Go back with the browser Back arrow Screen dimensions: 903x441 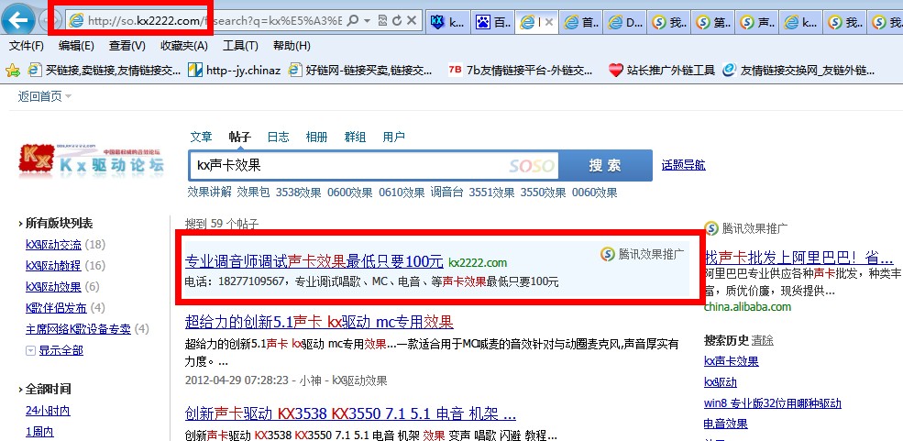[18, 21]
